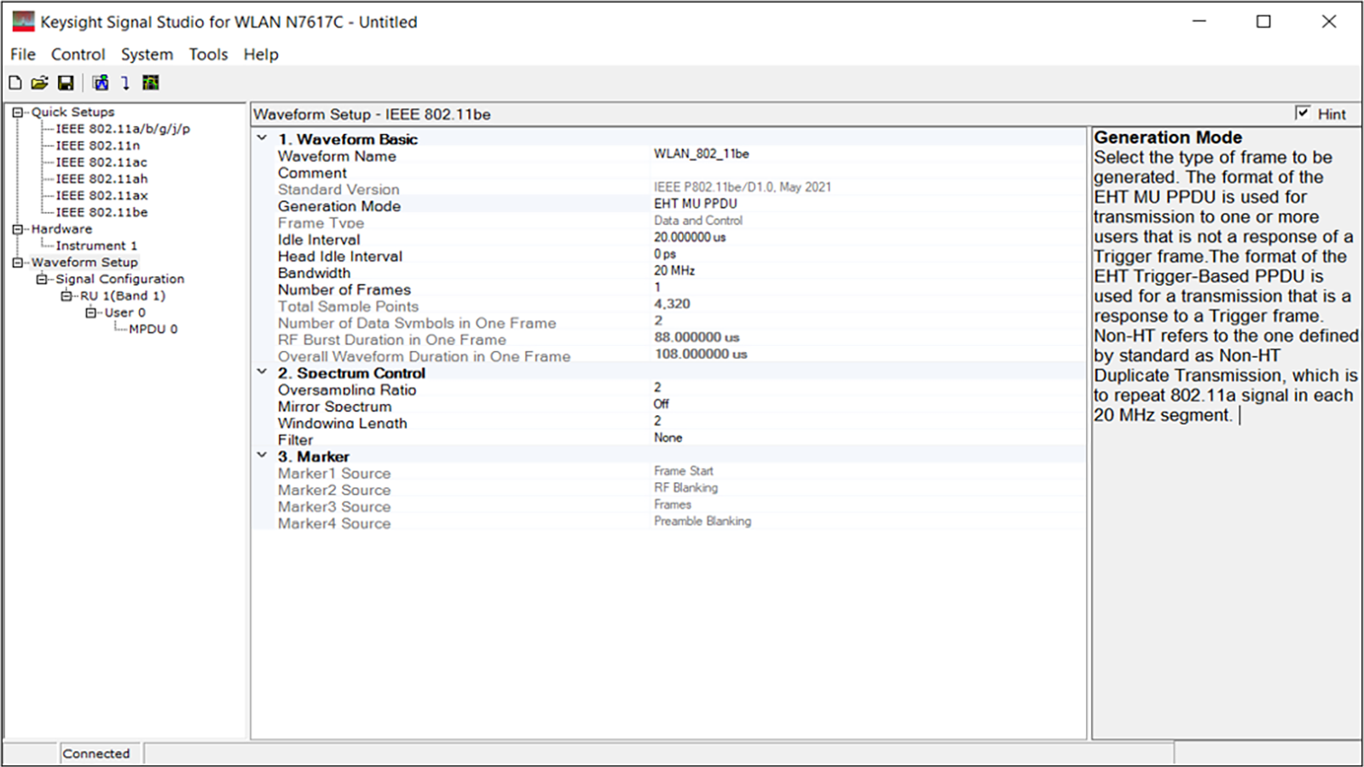The width and height of the screenshot is (1364, 767).
Task: Open the Tools menu
Action: (208, 55)
